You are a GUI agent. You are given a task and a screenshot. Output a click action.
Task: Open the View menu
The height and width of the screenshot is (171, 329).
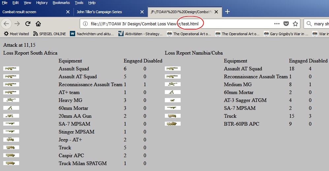(x=27, y=3)
